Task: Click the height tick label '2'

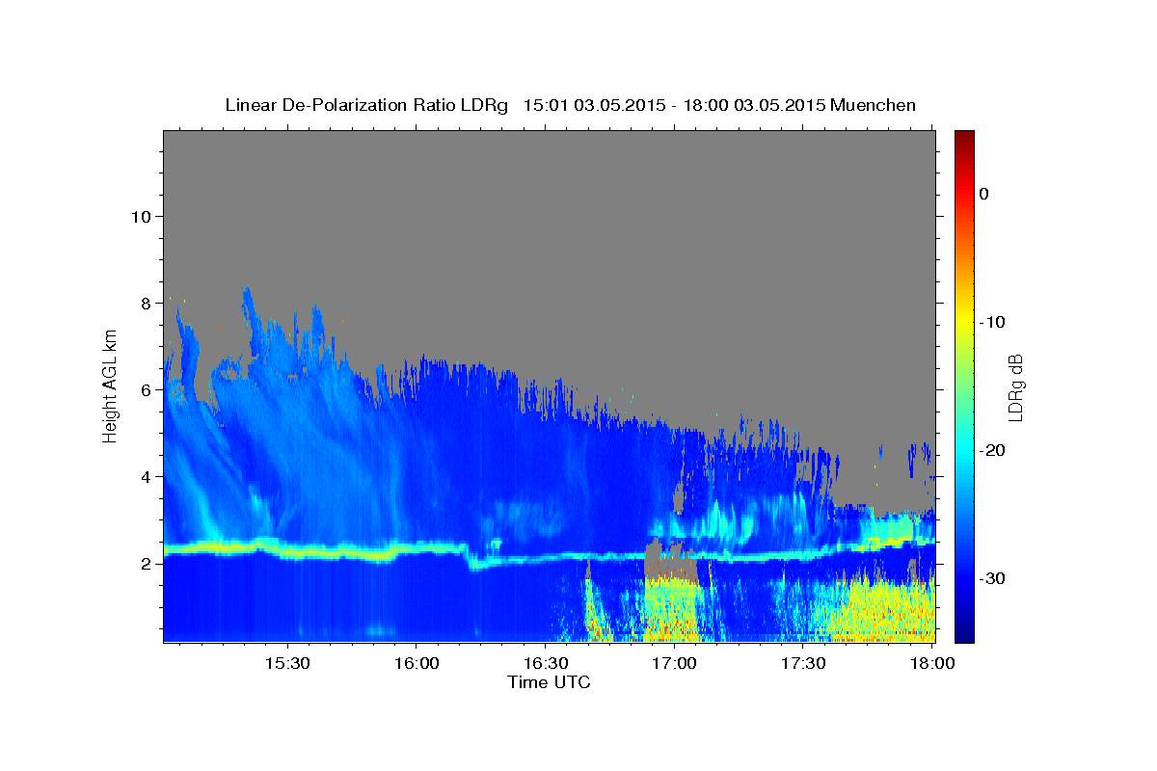Action: coord(146,564)
